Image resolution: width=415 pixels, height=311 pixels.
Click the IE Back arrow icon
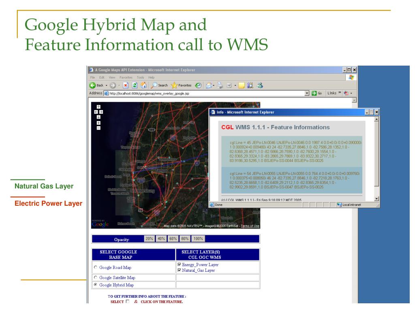click(92, 85)
